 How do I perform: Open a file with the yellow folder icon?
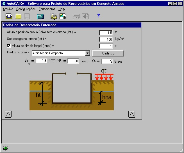18,16
